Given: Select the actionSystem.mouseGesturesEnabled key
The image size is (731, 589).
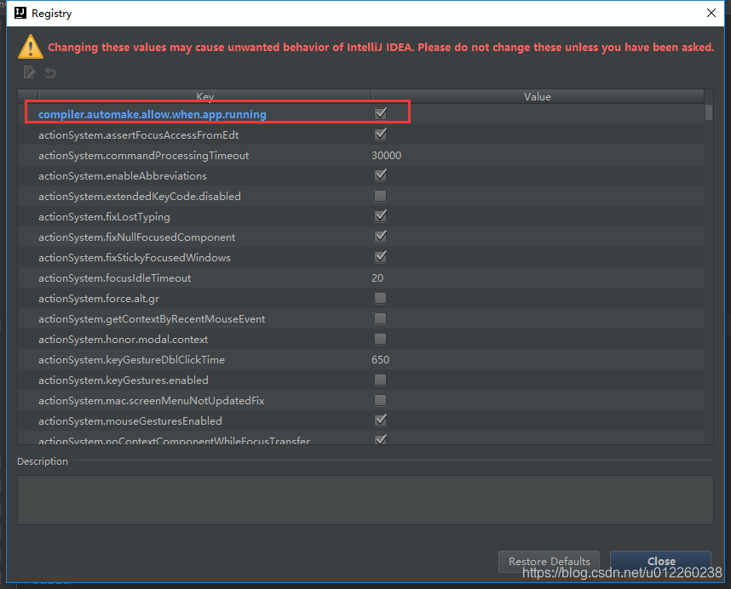Looking at the screenshot, I should 130,421.
